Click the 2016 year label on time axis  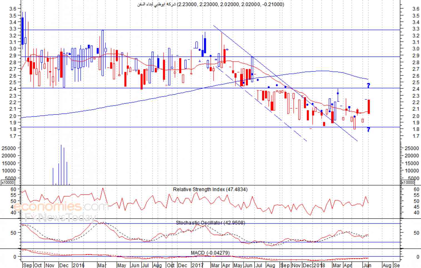78,265
